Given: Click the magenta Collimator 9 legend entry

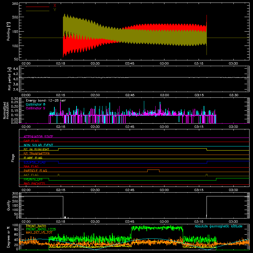Looking at the screenshot, I should 35,108.
